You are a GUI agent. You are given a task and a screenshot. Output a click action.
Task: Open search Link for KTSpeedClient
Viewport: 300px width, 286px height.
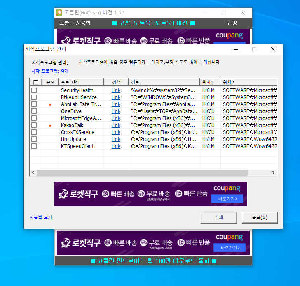coord(116,146)
